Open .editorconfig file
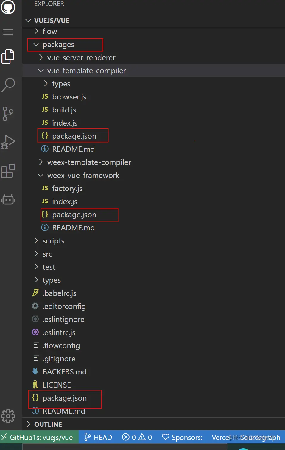The width and height of the screenshot is (285, 450). point(154,306)
